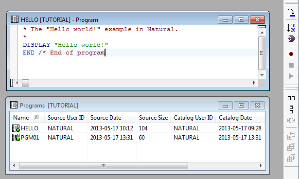
Task: Click the HELLO program window title icon
Action: [15, 19]
